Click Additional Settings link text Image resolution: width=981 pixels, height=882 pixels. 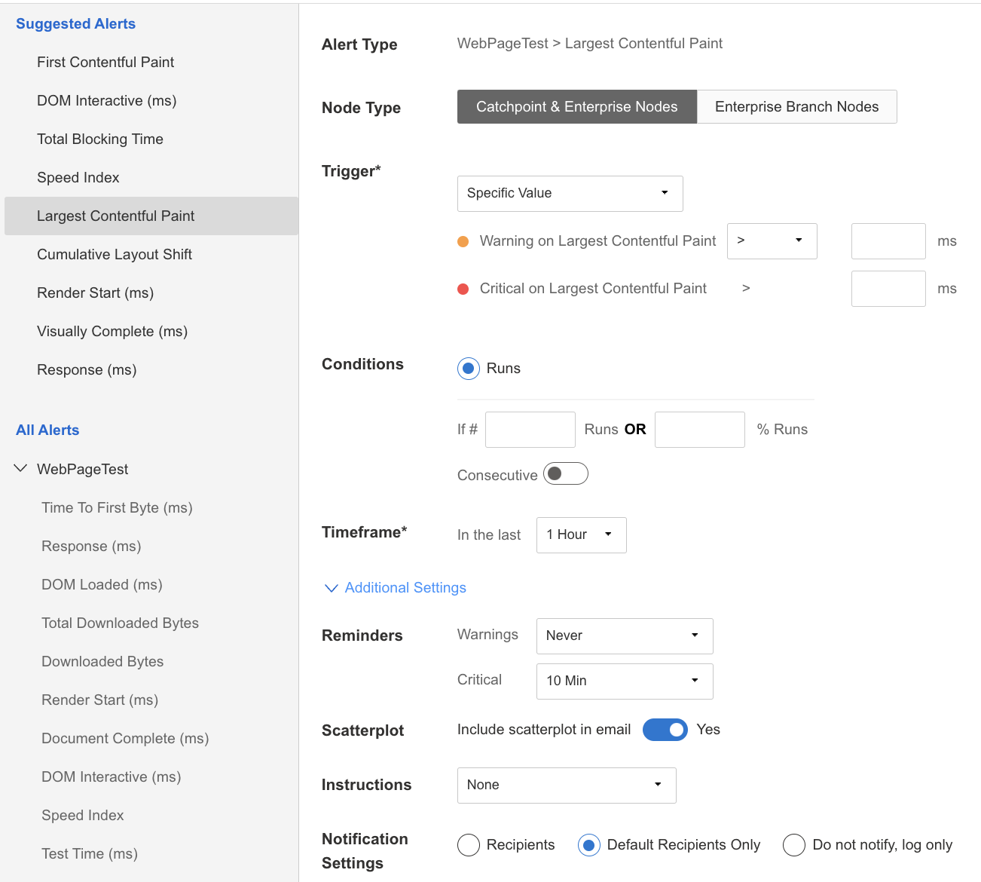point(405,588)
